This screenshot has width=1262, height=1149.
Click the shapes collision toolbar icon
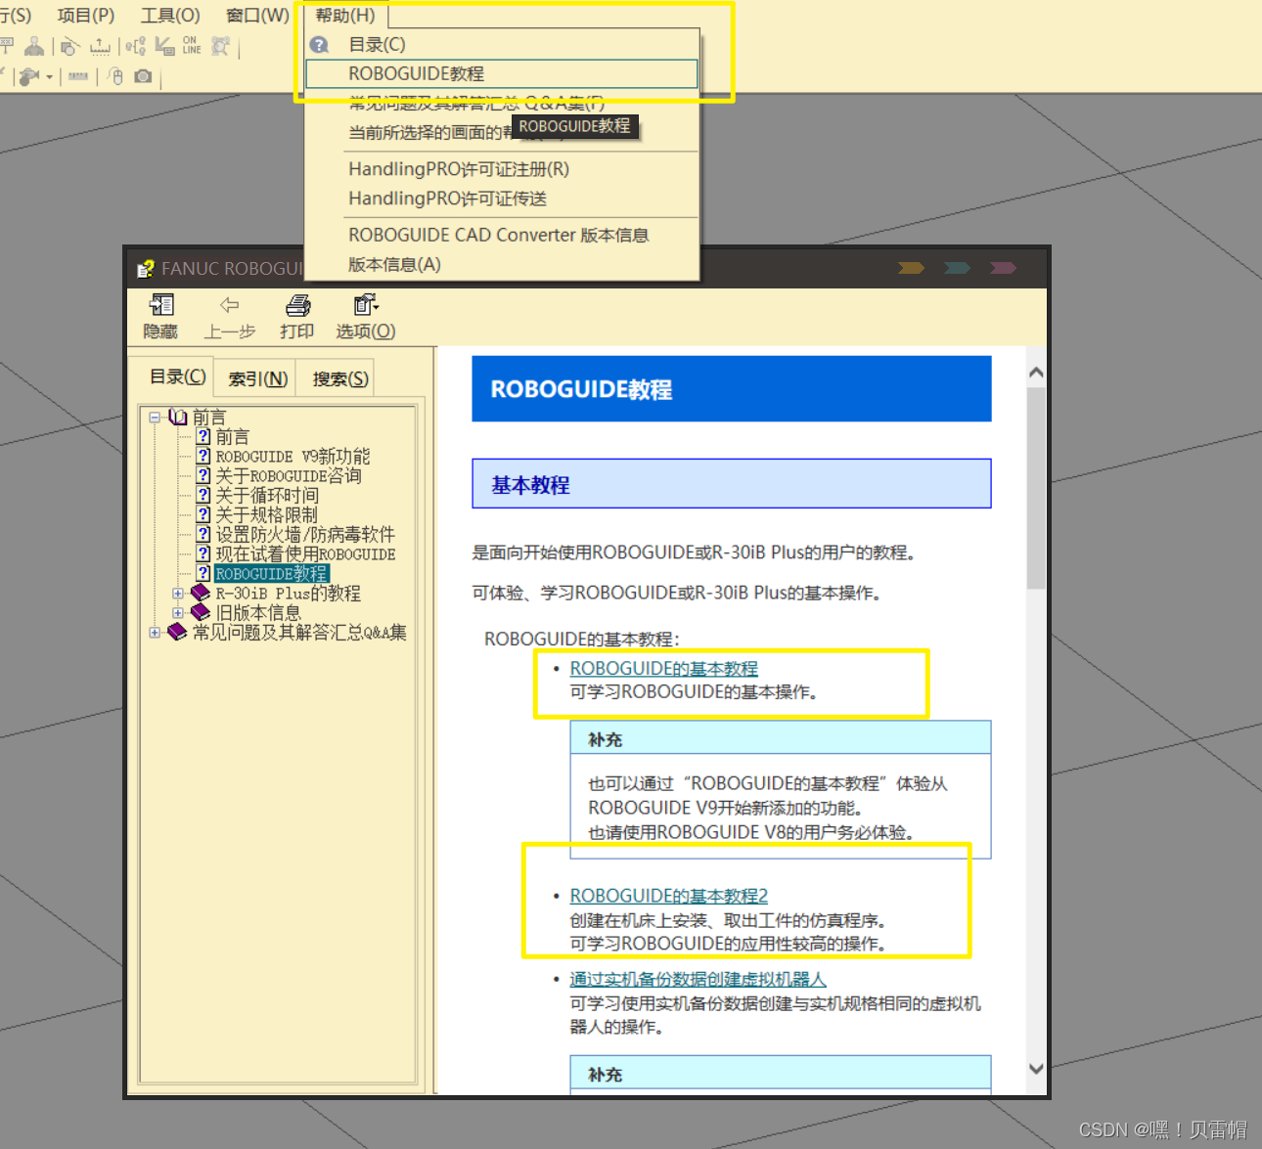(70, 46)
